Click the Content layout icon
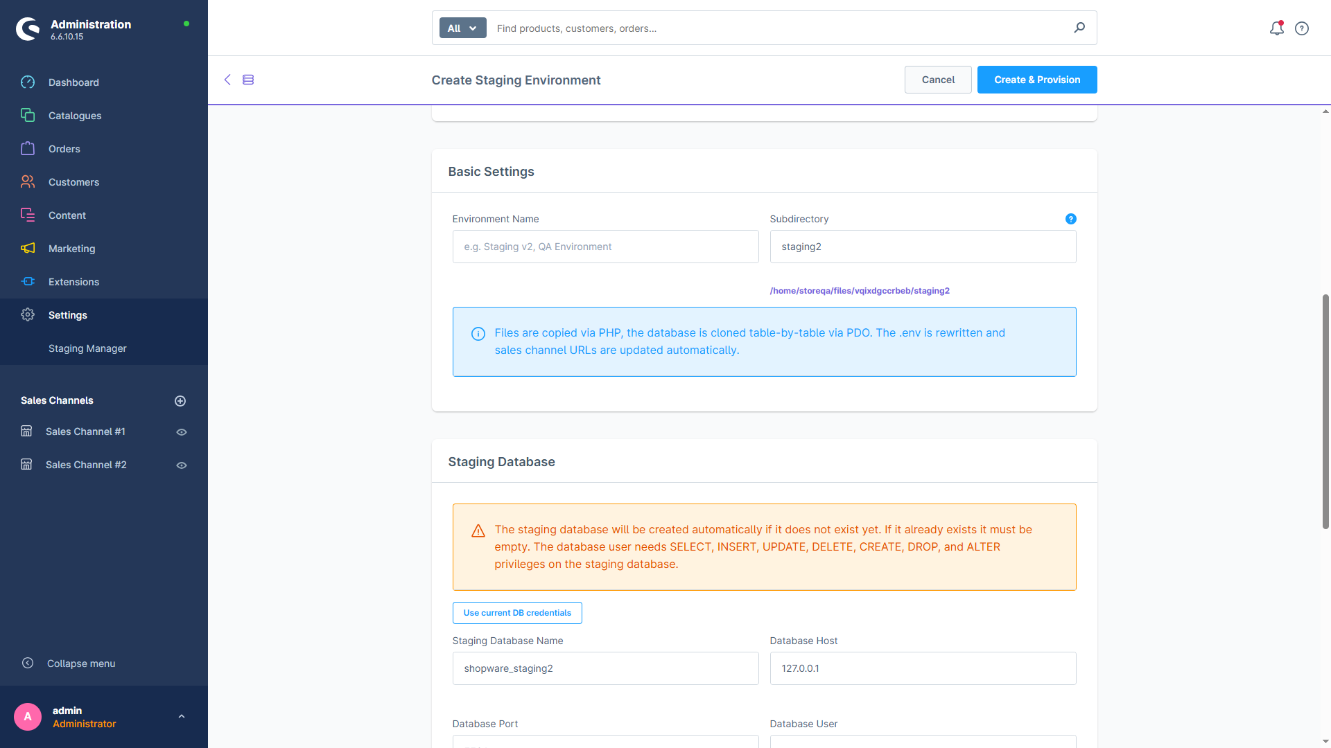 [28, 215]
